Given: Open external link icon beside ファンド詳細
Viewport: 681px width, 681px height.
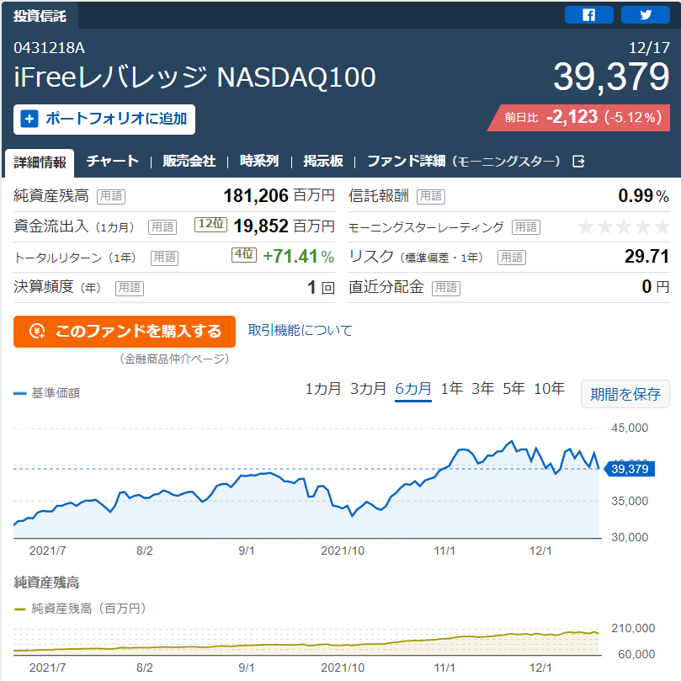Looking at the screenshot, I should pos(578,162).
